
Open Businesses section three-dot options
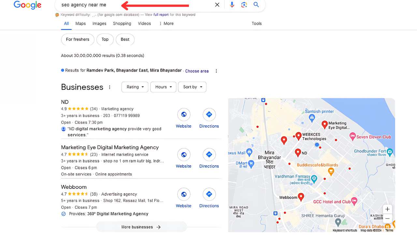(x=110, y=87)
